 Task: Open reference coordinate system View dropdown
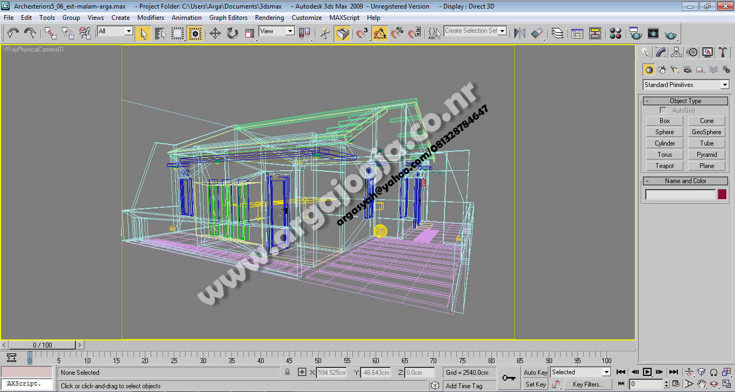tap(277, 31)
